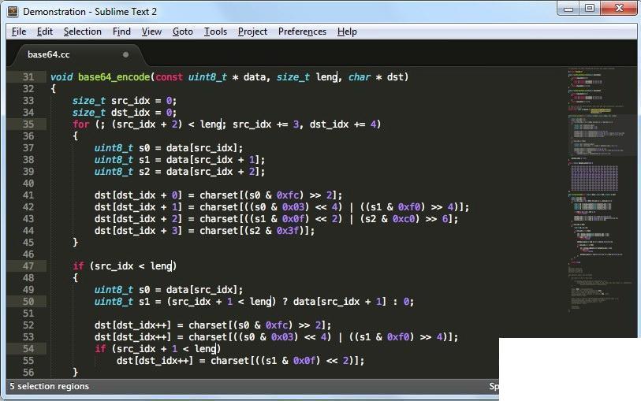
Task: Open the Goto menu
Action: (x=182, y=32)
